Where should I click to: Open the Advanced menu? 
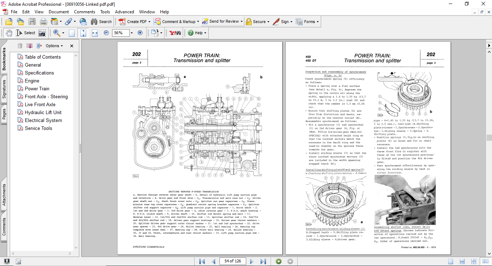click(124, 12)
